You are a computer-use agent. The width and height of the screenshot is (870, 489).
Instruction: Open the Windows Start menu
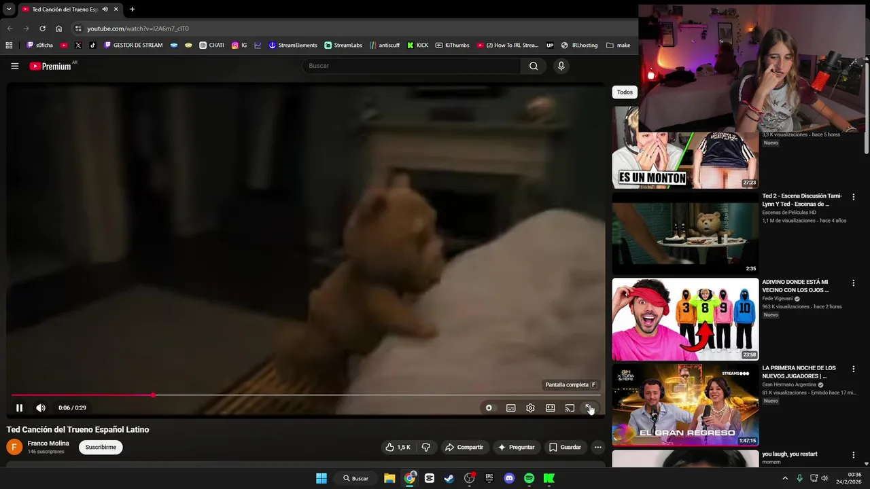[x=321, y=478]
